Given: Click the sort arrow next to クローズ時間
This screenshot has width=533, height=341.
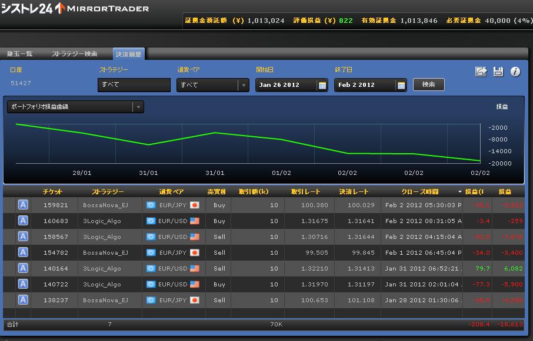Looking at the screenshot, I should point(460,192).
